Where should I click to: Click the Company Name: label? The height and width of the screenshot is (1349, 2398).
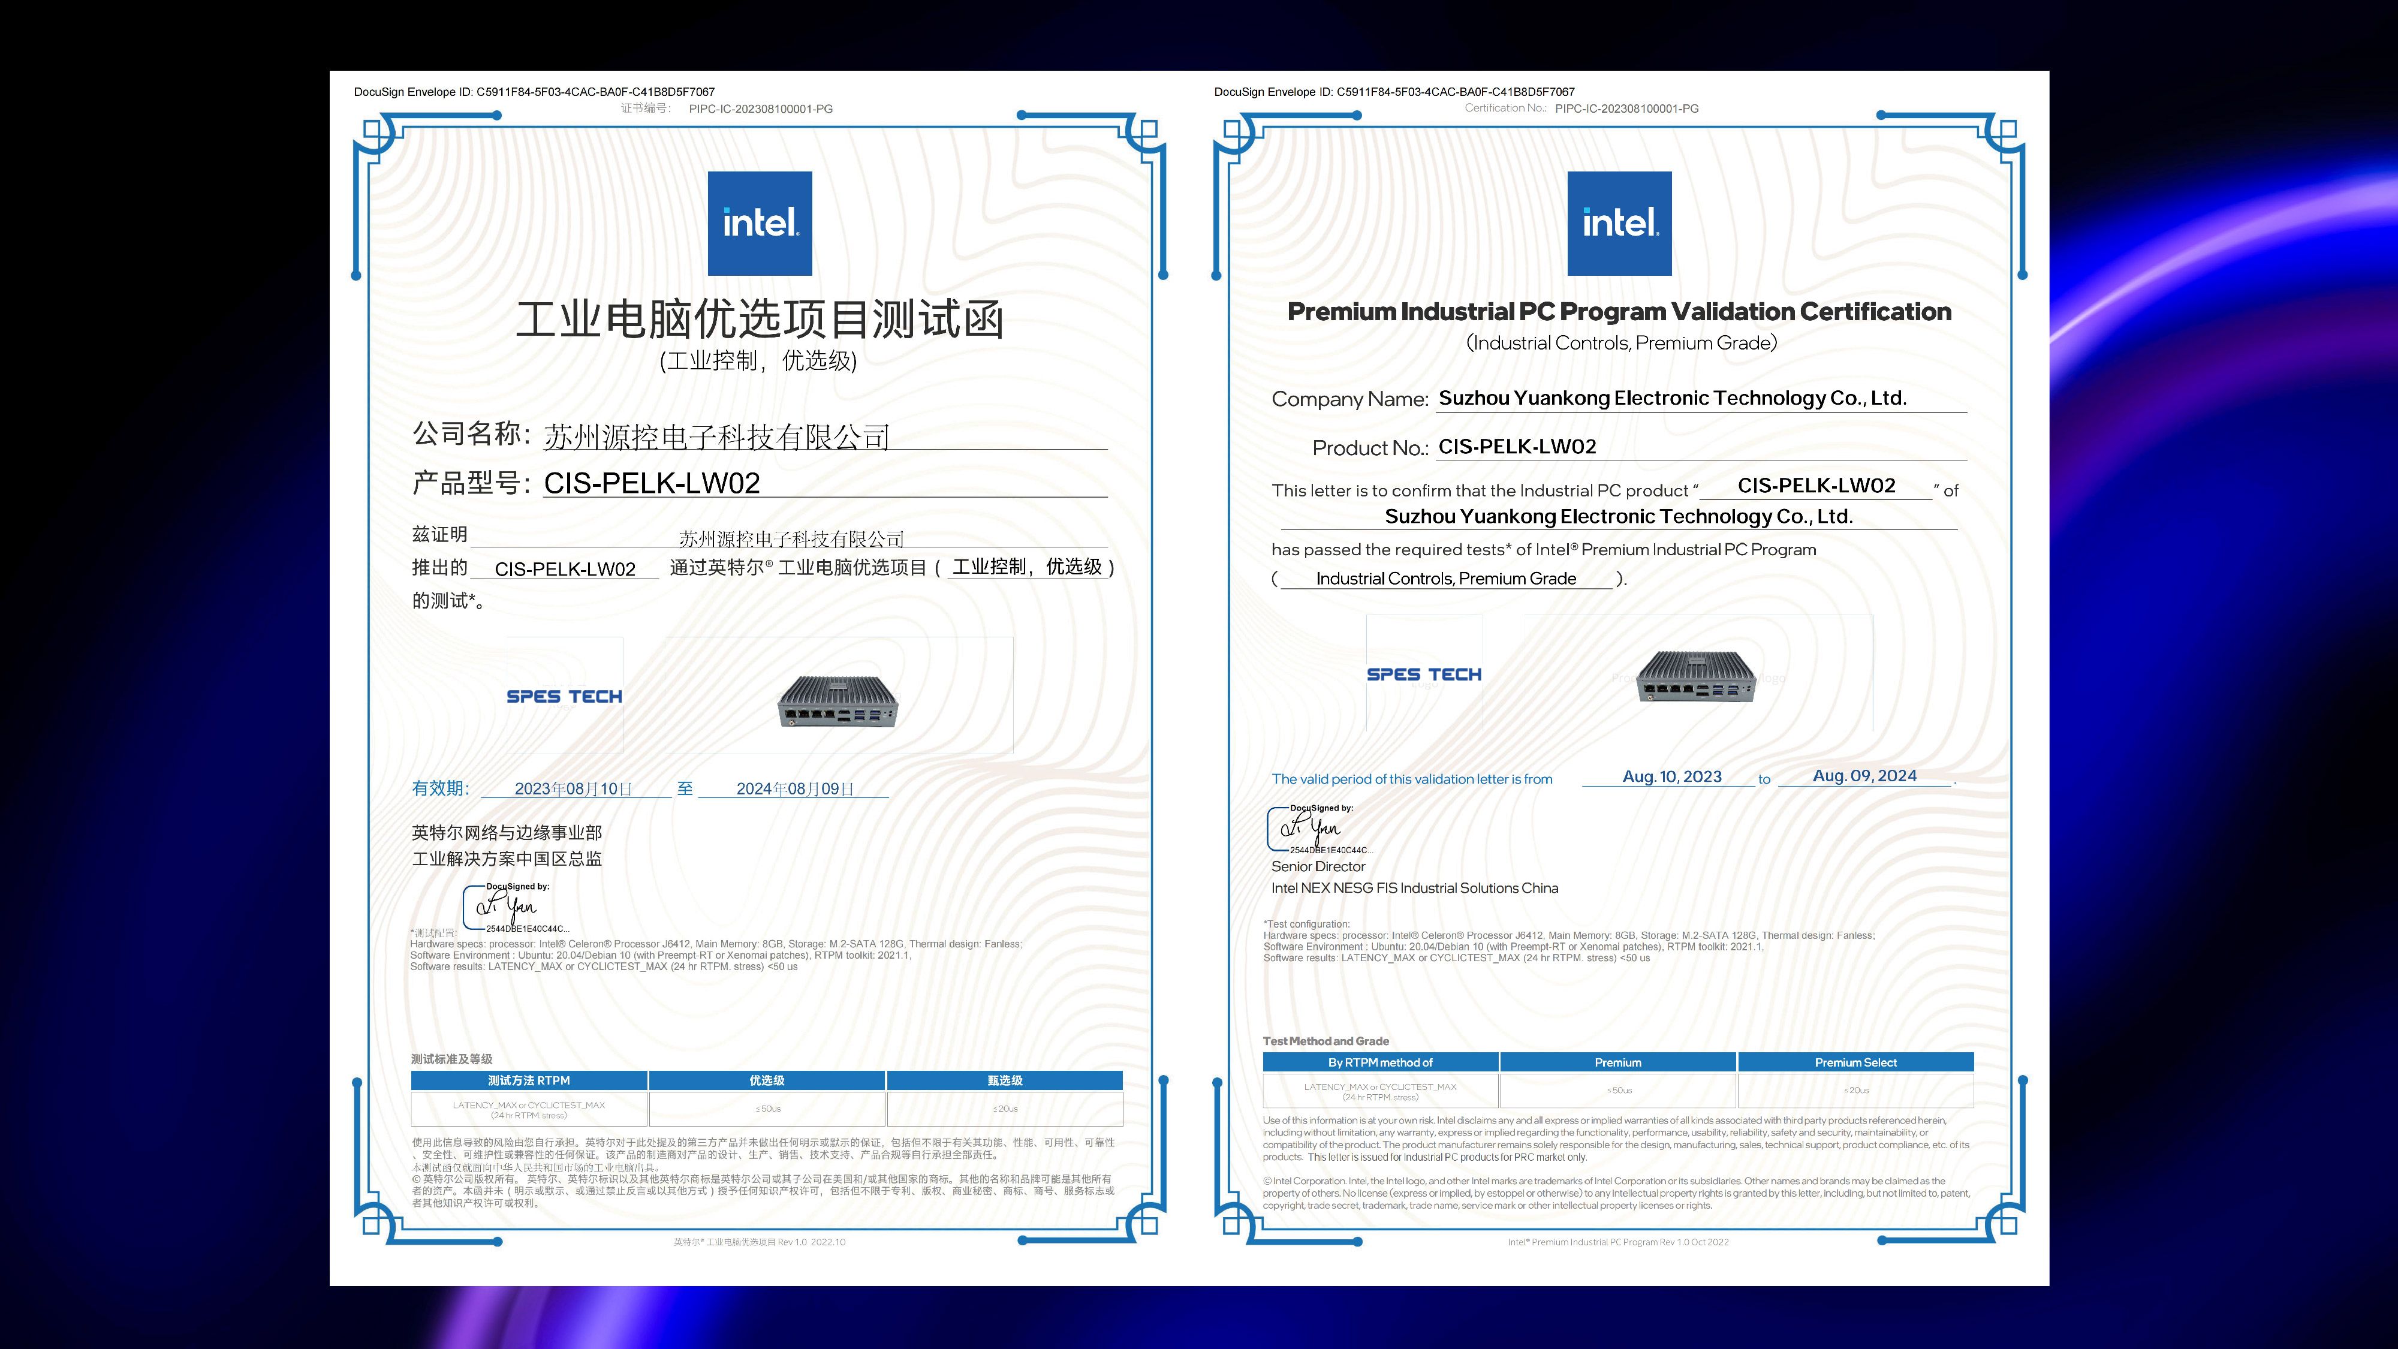pyautogui.click(x=1350, y=399)
